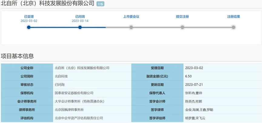Click the 2023-07-21 update date value
This screenshot has width=262, height=123.
194,85
